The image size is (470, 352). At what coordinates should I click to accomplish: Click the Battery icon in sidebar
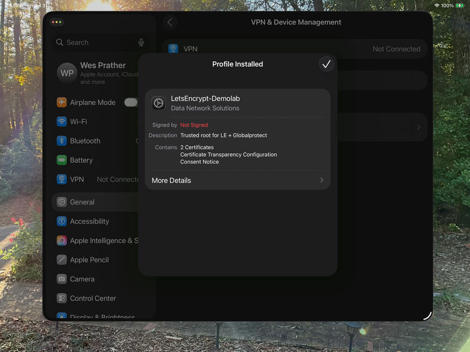tap(62, 160)
